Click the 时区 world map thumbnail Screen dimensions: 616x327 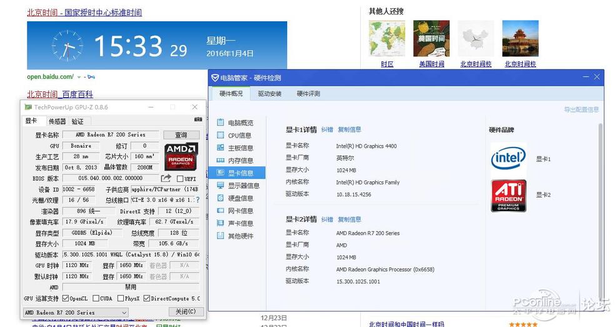(x=387, y=39)
